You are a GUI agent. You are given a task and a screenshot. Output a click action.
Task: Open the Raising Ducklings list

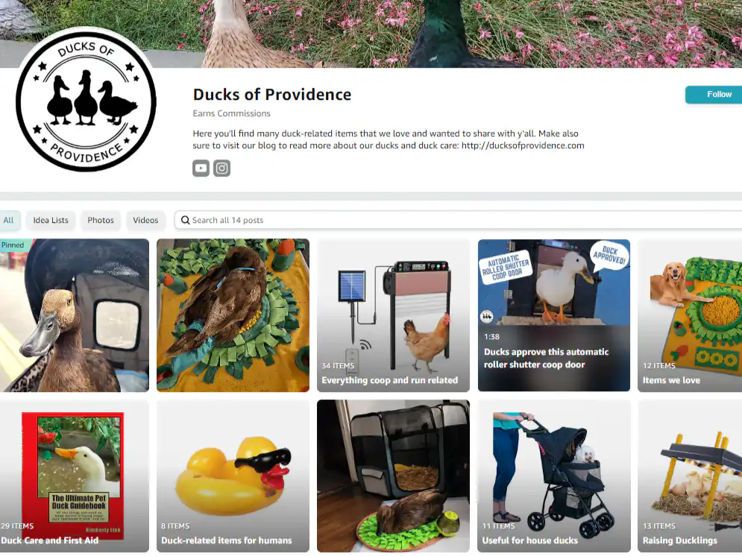click(x=690, y=476)
